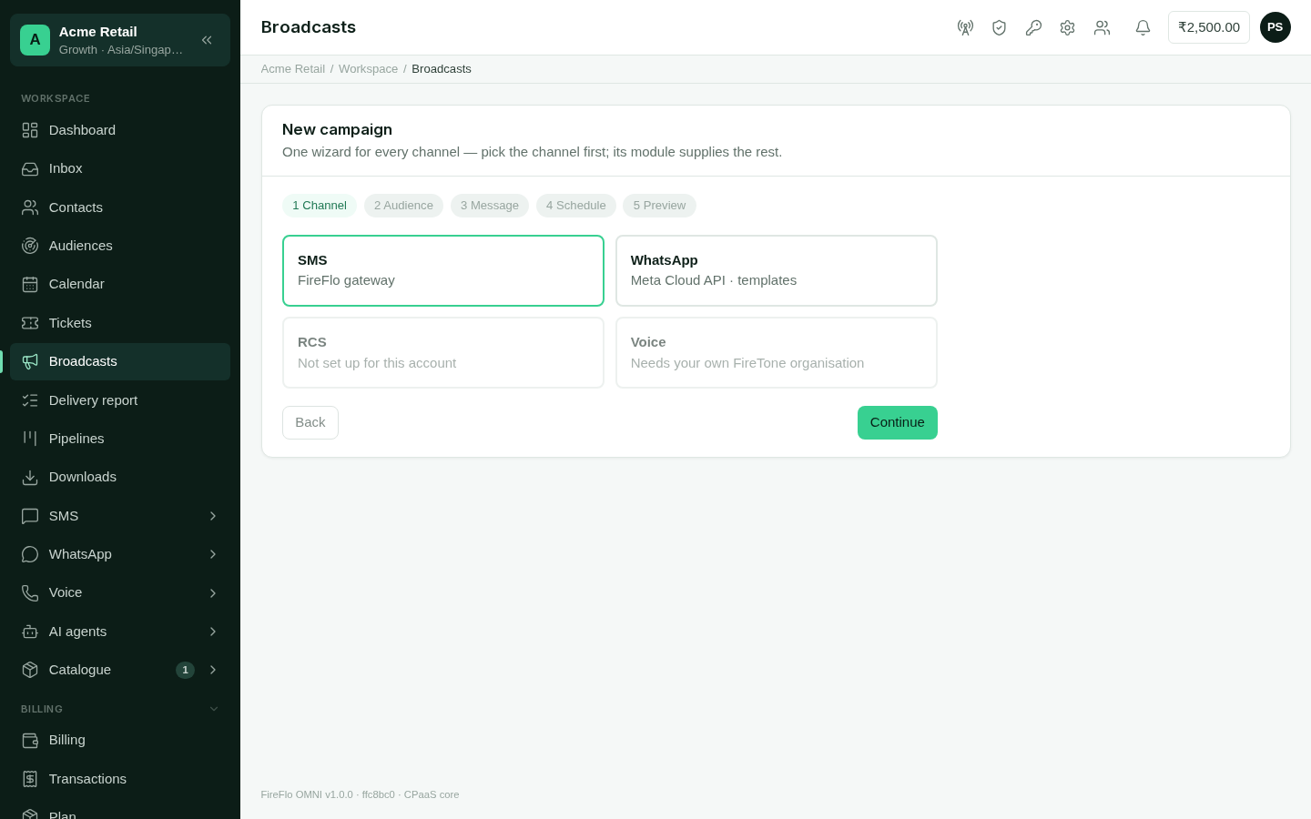Open settings gear icon in header

pyautogui.click(x=1067, y=27)
